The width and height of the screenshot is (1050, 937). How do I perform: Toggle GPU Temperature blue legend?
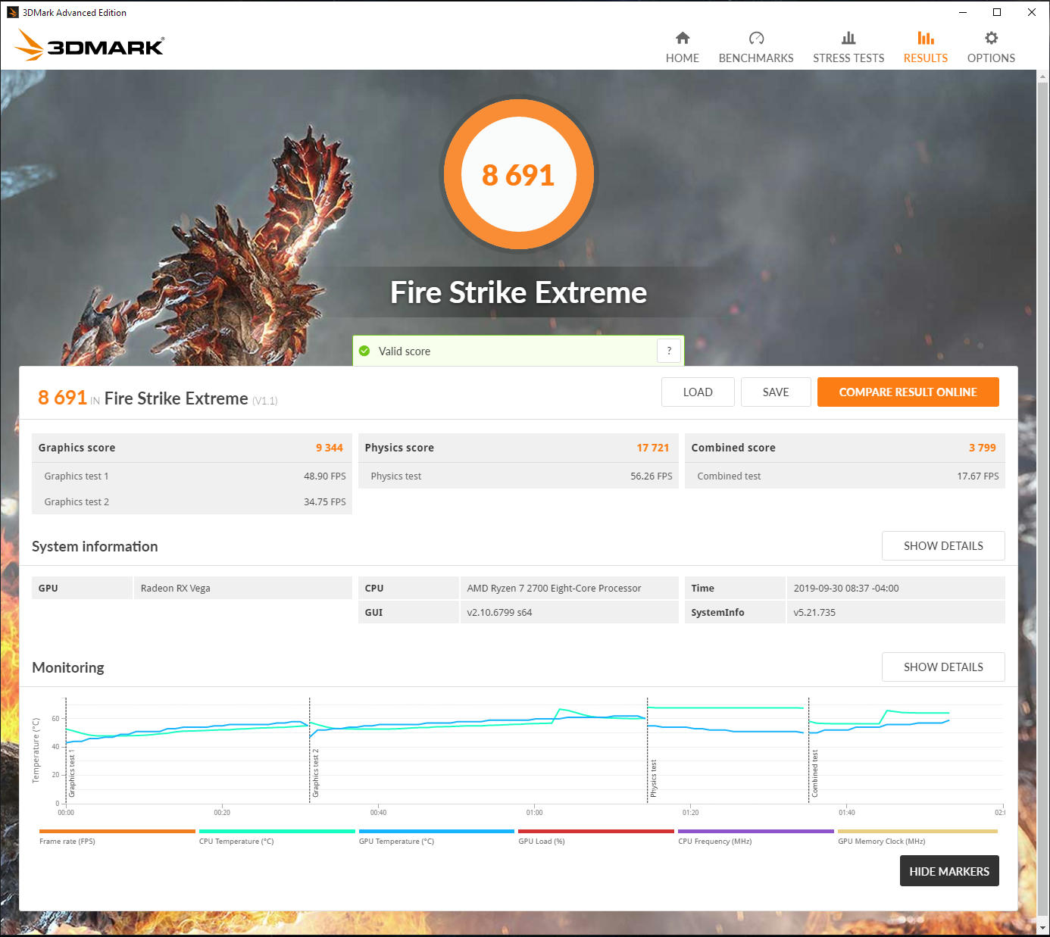coord(436,837)
